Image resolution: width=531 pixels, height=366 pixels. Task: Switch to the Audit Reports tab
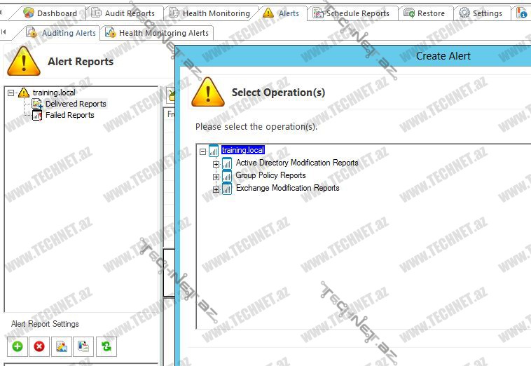pyautogui.click(x=123, y=13)
